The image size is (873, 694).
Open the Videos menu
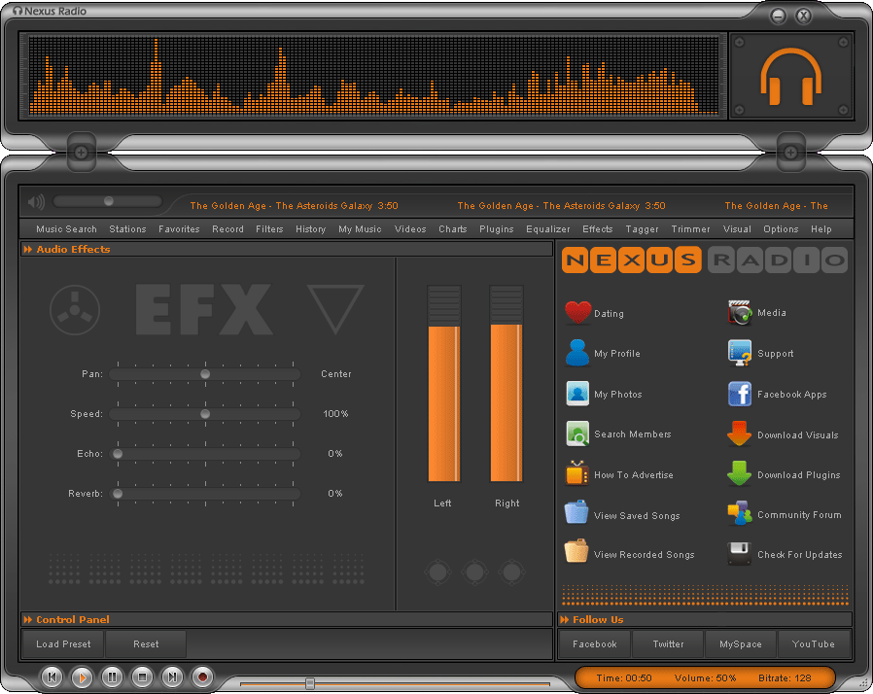coord(410,228)
